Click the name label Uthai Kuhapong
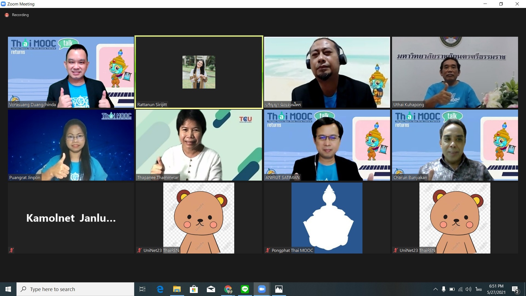The image size is (526, 296). (408, 104)
